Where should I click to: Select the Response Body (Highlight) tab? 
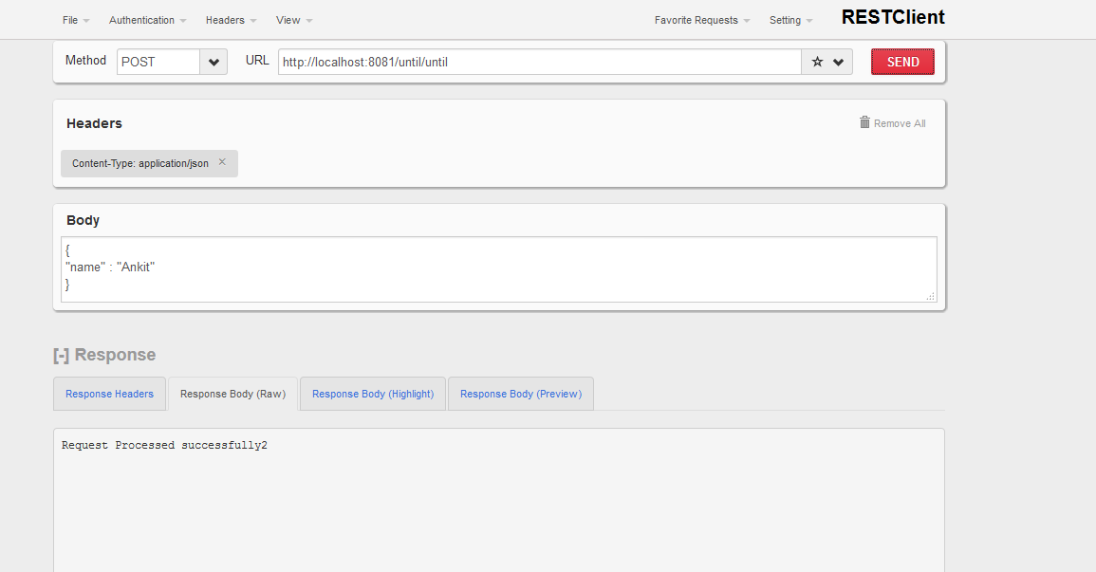coord(373,394)
